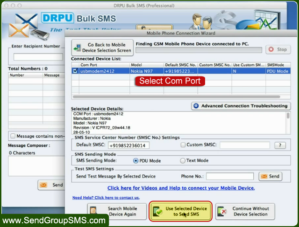Viewport: 299px width, 227px height.
Task: Click the Message Composer text area in main window
Action: point(36,166)
